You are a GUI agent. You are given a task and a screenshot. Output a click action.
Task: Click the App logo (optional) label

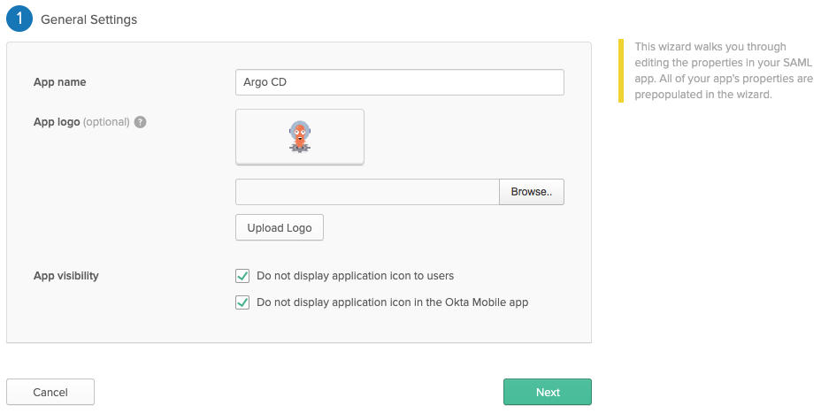coord(81,122)
